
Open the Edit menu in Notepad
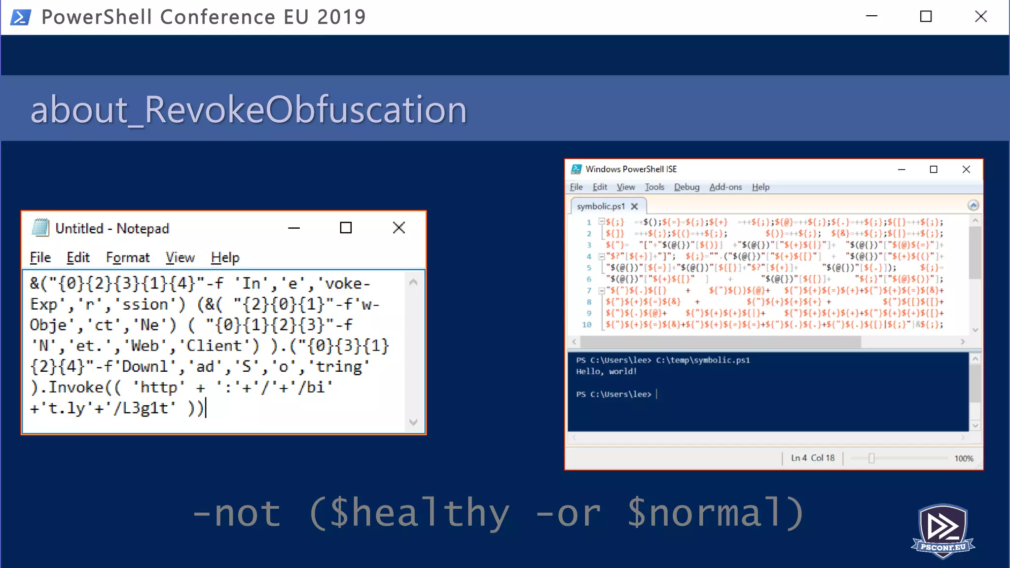pos(78,257)
